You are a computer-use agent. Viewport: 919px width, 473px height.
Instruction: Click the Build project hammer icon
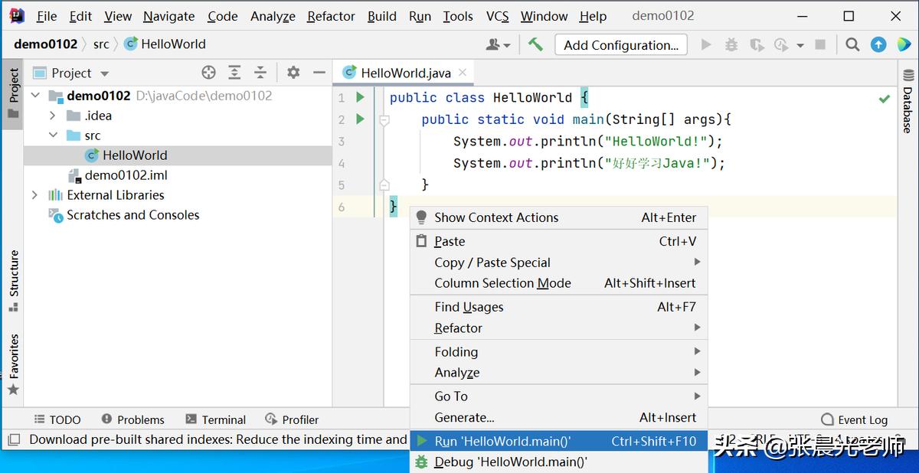[535, 45]
